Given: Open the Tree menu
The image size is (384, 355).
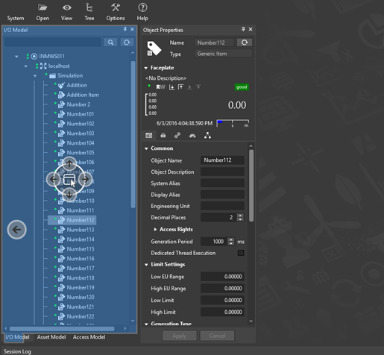Looking at the screenshot, I should click(89, 12).
